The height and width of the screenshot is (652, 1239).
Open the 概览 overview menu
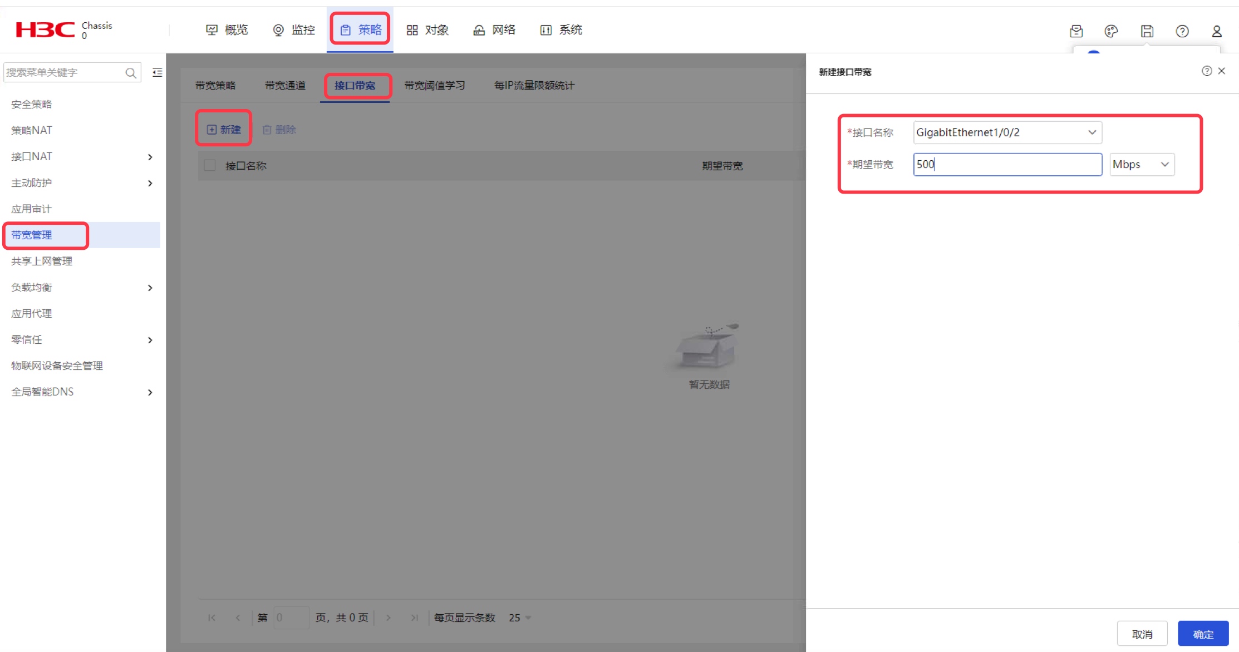[227, 29]
